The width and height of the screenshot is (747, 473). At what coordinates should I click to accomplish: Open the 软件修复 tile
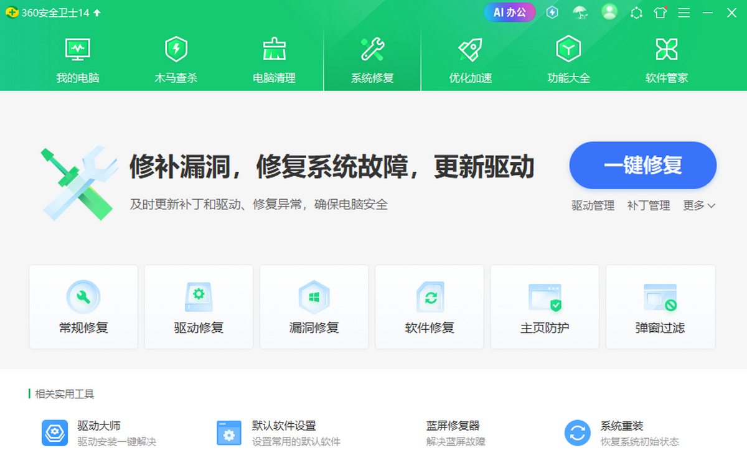[430, 306]
